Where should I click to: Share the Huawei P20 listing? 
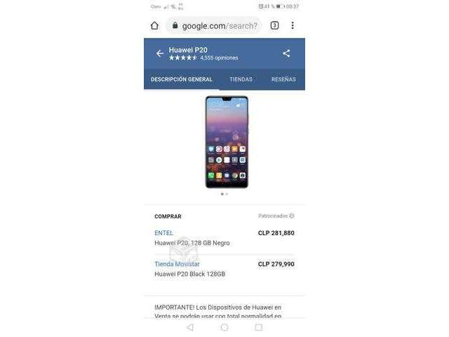(286, 53)
